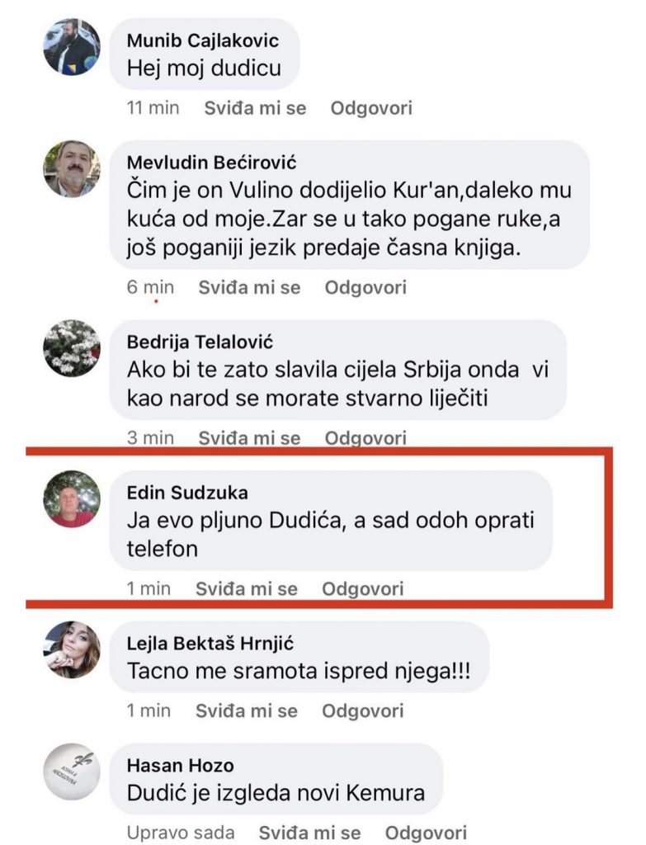Like Munib Cajlakovic's comment
This screenshot has height=845, width=646.
pyautogui.click(x=254, y=108)
